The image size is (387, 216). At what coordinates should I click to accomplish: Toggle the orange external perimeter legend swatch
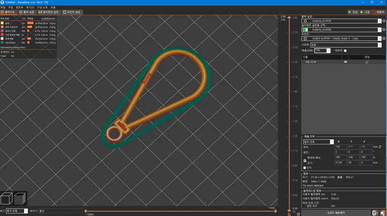click(2, 27)
